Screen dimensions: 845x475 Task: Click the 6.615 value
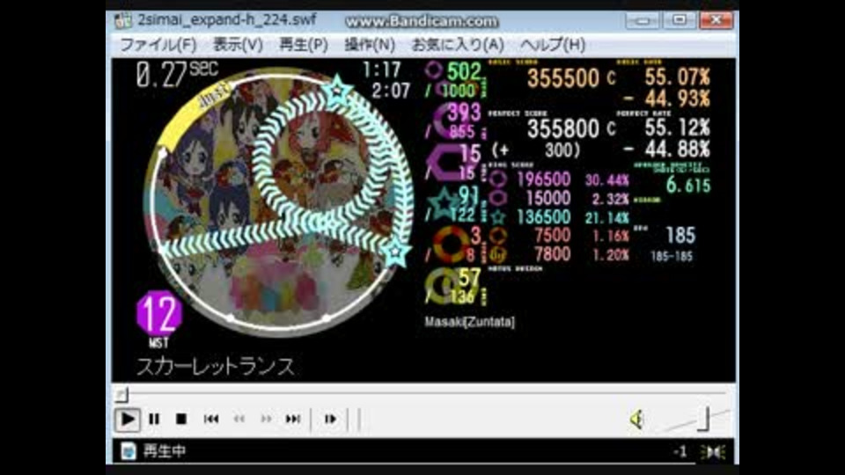[x=688, y=186]
